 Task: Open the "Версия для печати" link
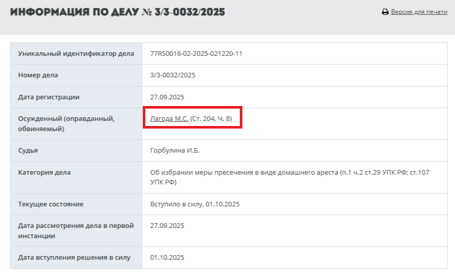click(x=419, y=12)
